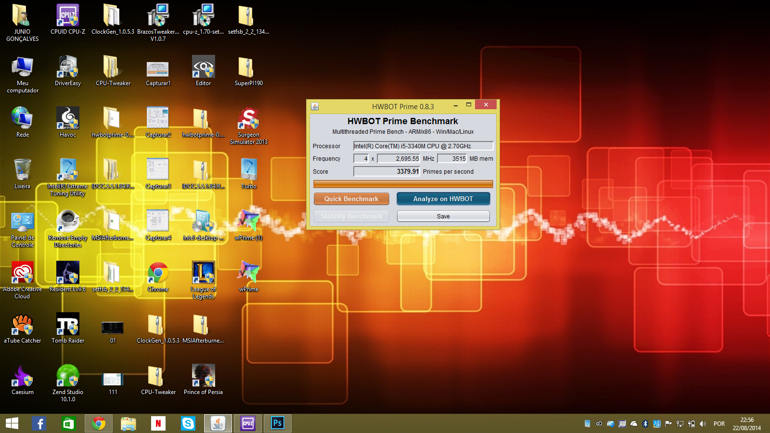
Task: Open Photoshop from the taskbar
Action: [278, 423]
